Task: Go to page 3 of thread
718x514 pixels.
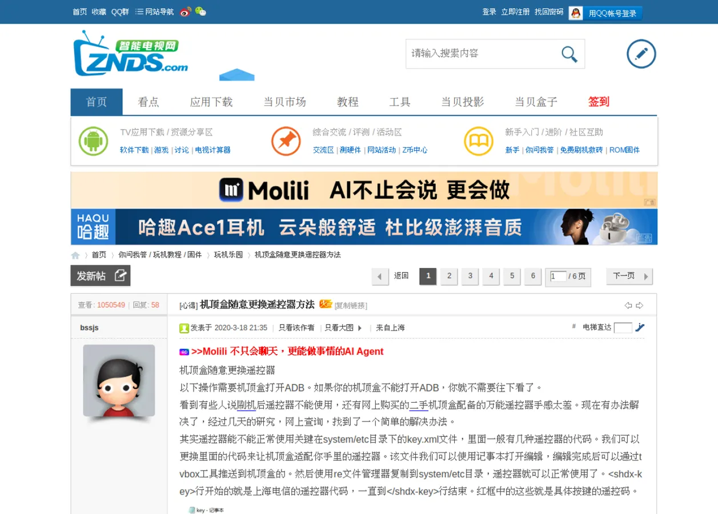Action: click(x=470, y=276)
